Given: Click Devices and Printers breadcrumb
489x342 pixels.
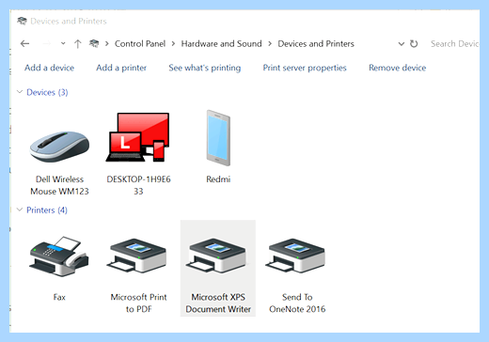Looking at the screenshot, I should [316, 44].
